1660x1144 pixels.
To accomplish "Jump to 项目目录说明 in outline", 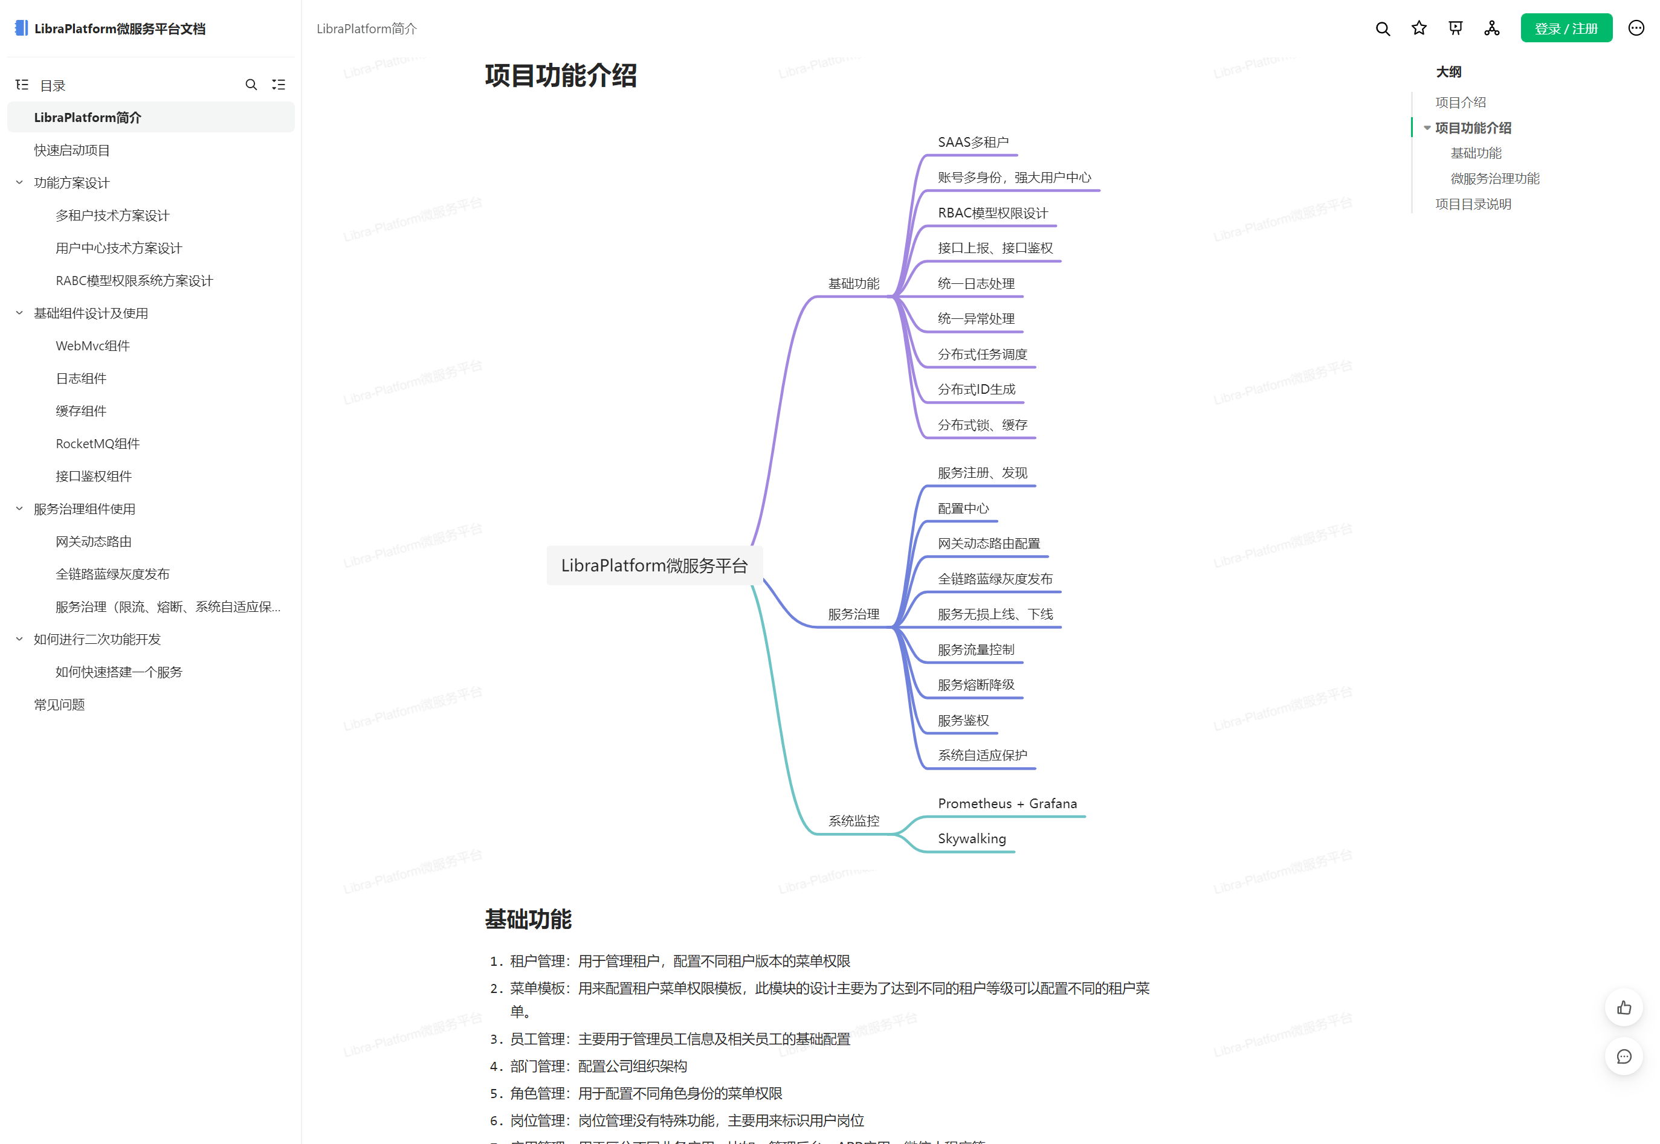I will [x=1473, y=204].
